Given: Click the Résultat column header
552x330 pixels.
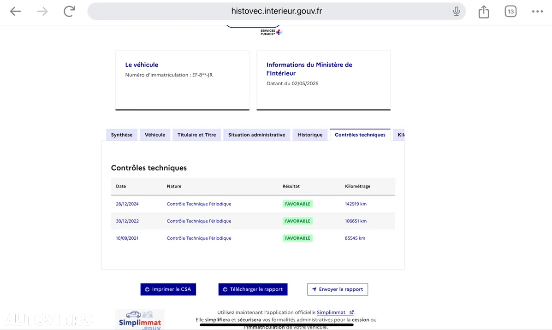Looking at the screenshot, I should [x=291, y=186].
